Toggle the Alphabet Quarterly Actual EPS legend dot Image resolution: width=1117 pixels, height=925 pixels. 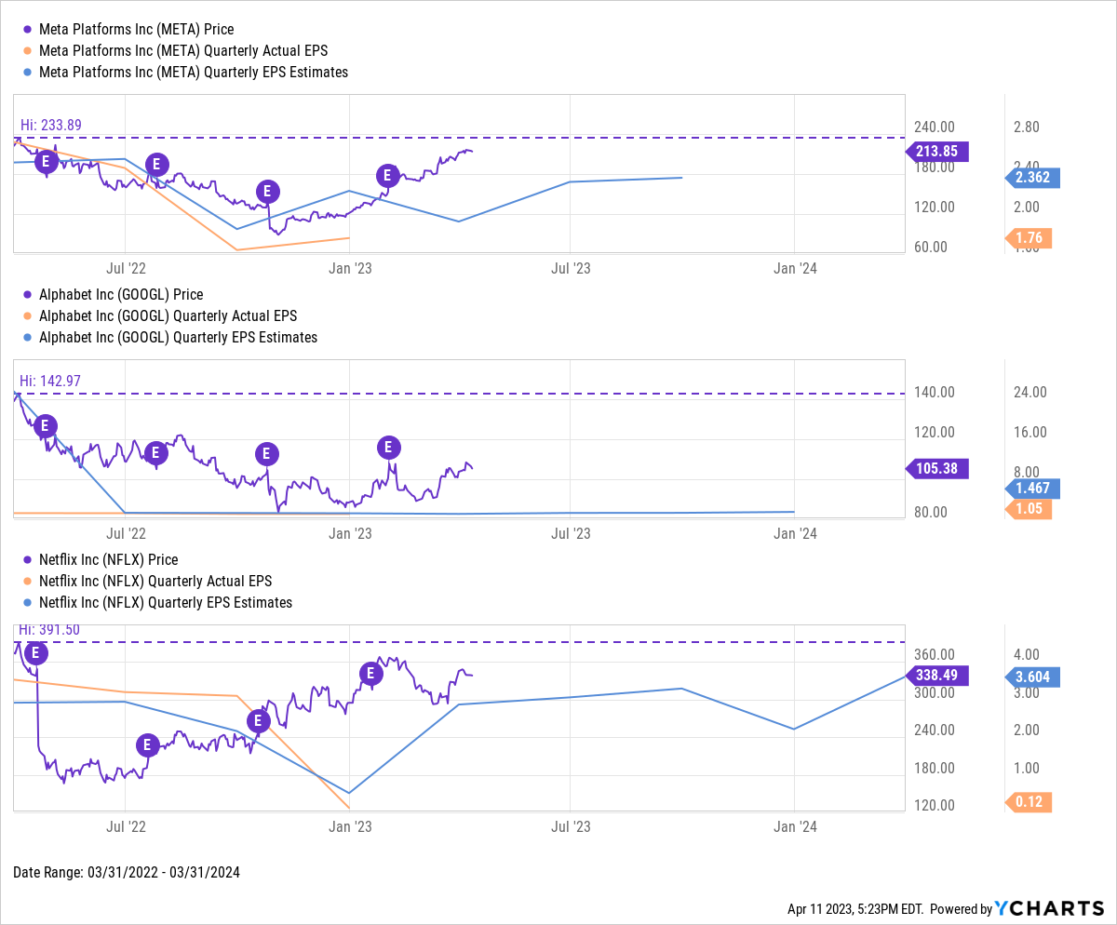pos(28,315)
